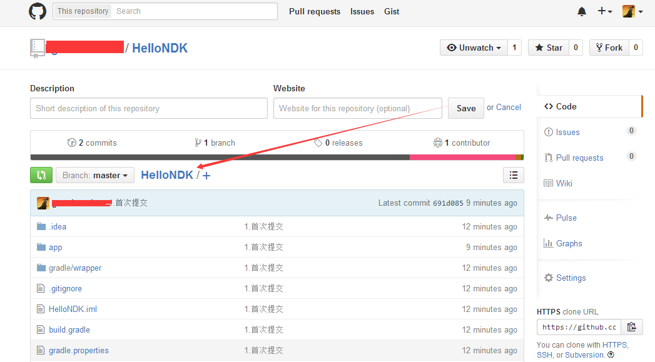This screenshot has height=362, width=655.
Task: Select the Code tab in the sidebar
Action: click(589, 106)
